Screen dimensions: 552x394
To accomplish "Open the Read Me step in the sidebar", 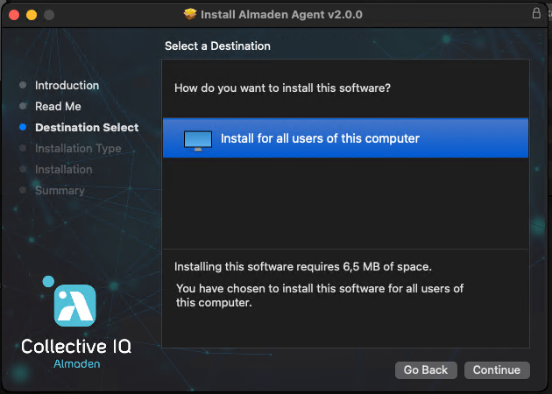I will (58, 107).
